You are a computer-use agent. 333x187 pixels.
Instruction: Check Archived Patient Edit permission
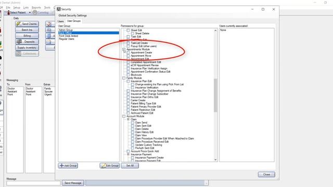coord(128,113)
